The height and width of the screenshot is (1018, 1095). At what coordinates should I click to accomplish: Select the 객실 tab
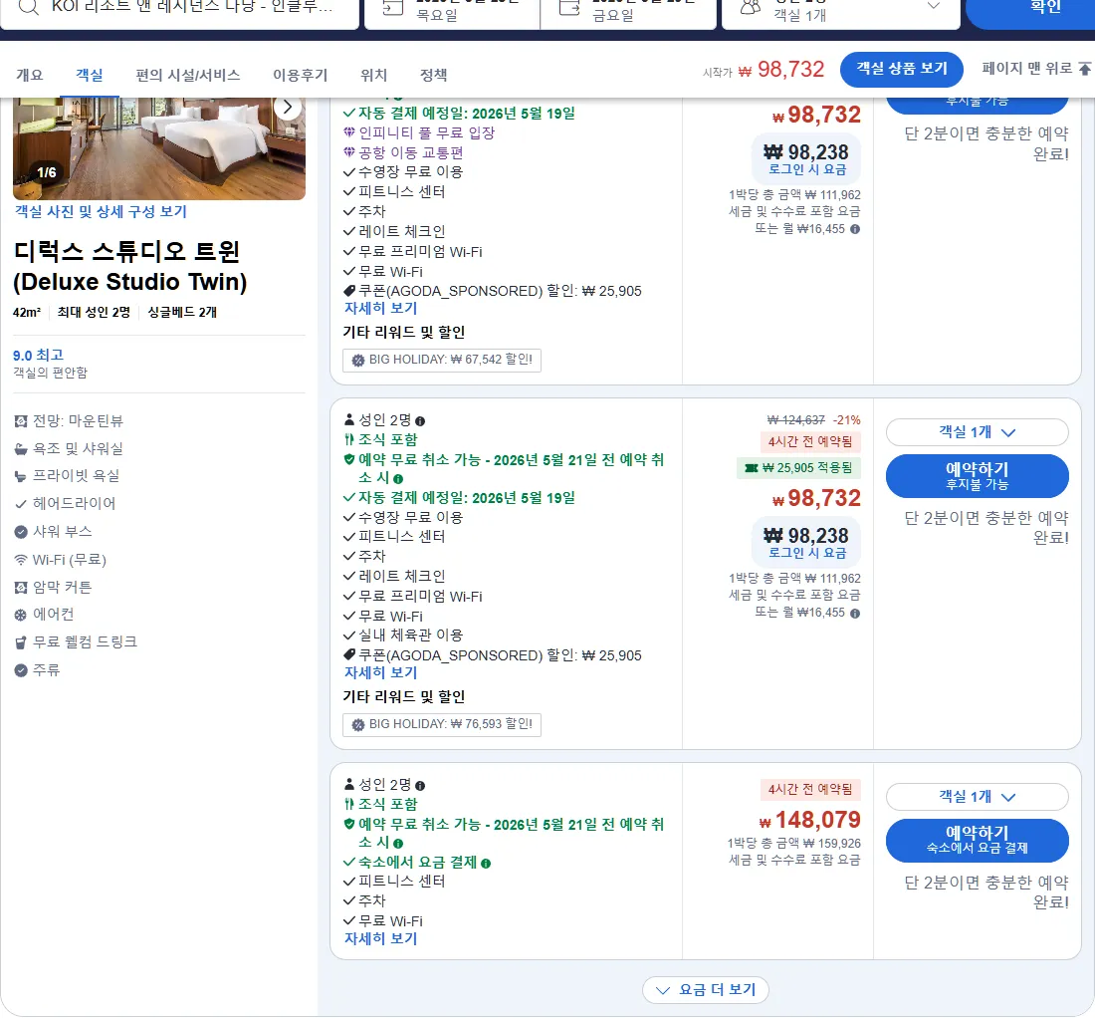90,75
